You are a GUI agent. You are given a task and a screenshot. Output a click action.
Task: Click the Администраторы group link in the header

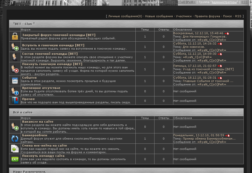(224, 2)
